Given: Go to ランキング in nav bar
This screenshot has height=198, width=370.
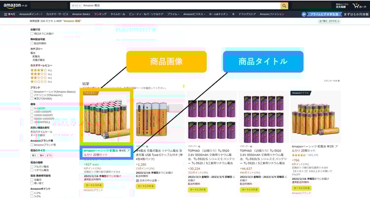Looking at the screenshot, I should (100, 14).
